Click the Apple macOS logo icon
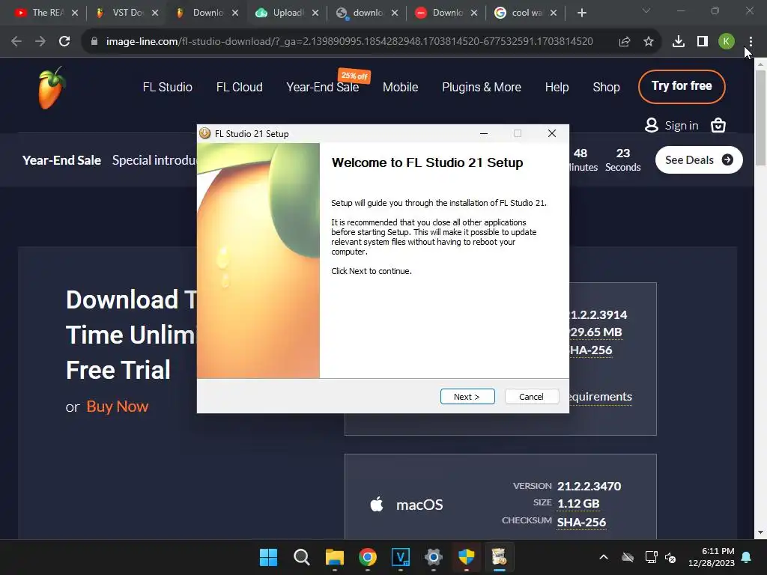This screenshot has width=767, height=575. click(x=377, y=504)
